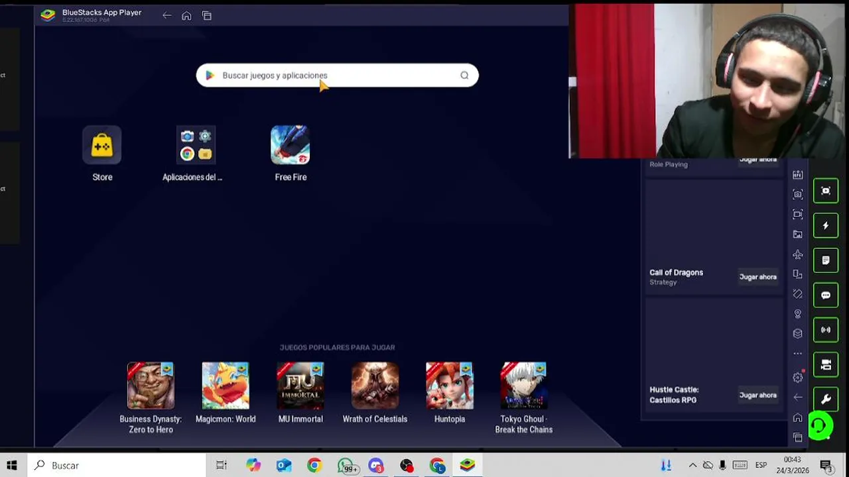The width and height of the screenshot is (849, 477).
Task: Click the green headset support button
Action: pos(820,426)
